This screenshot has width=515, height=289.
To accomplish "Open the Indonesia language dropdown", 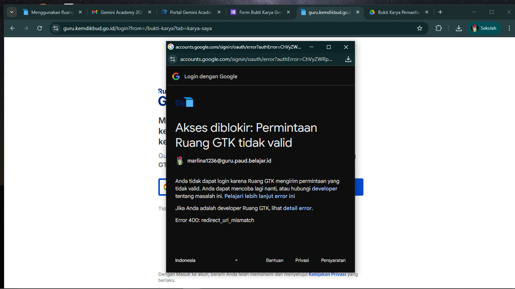I will coord(207,260).
